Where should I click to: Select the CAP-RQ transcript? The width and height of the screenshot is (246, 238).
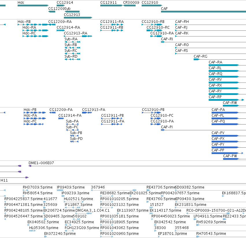click(x=227, y=77)
